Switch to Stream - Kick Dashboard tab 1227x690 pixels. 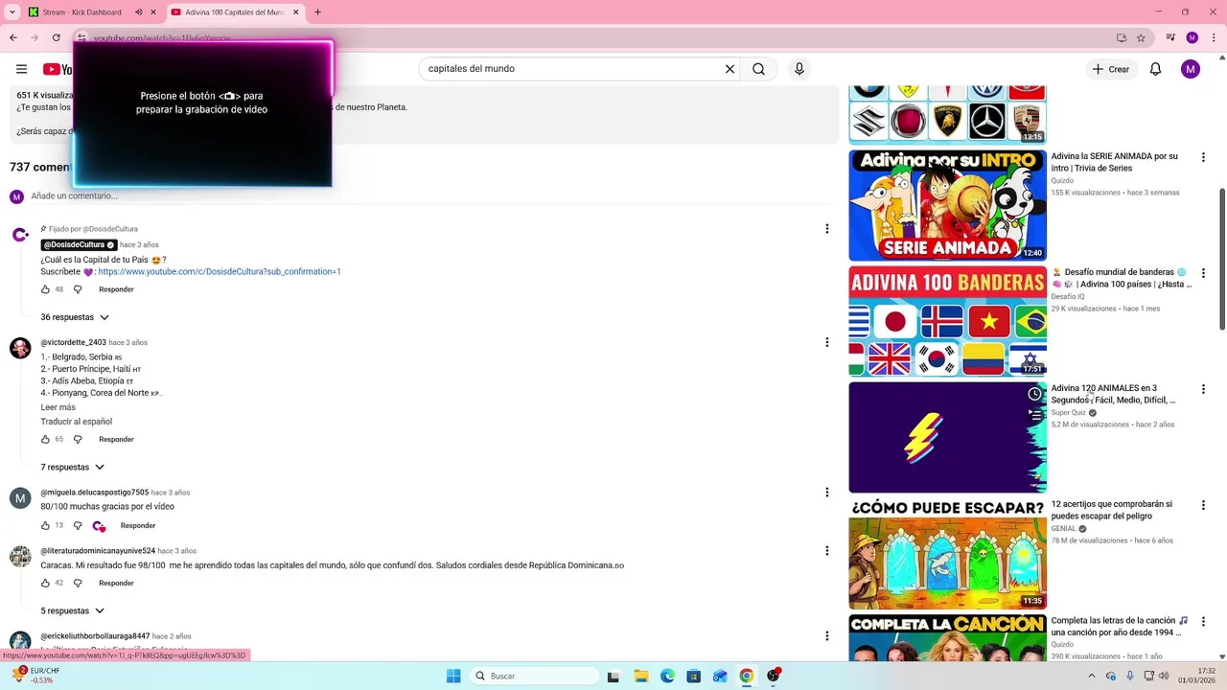point(82,12)
